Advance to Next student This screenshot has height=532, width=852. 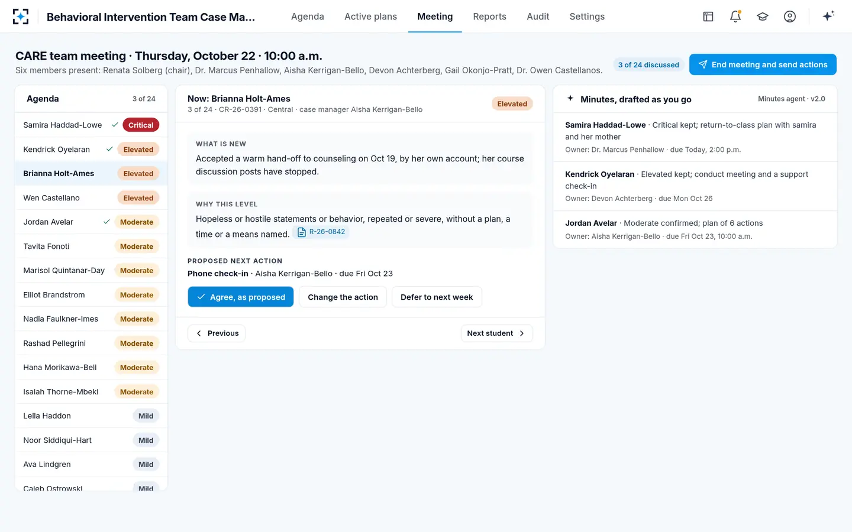point(496,333)
